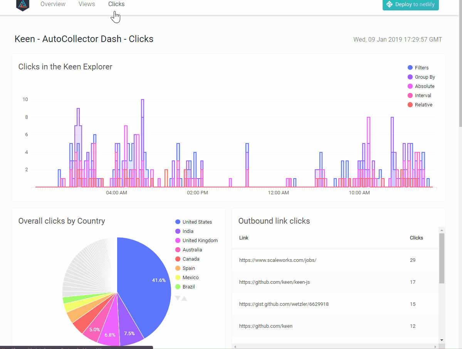Click the Outbound link clicks title
Image resolution: width=462 pixels, height=349 pixels.
pyautogui.click(x=274, y=221)
